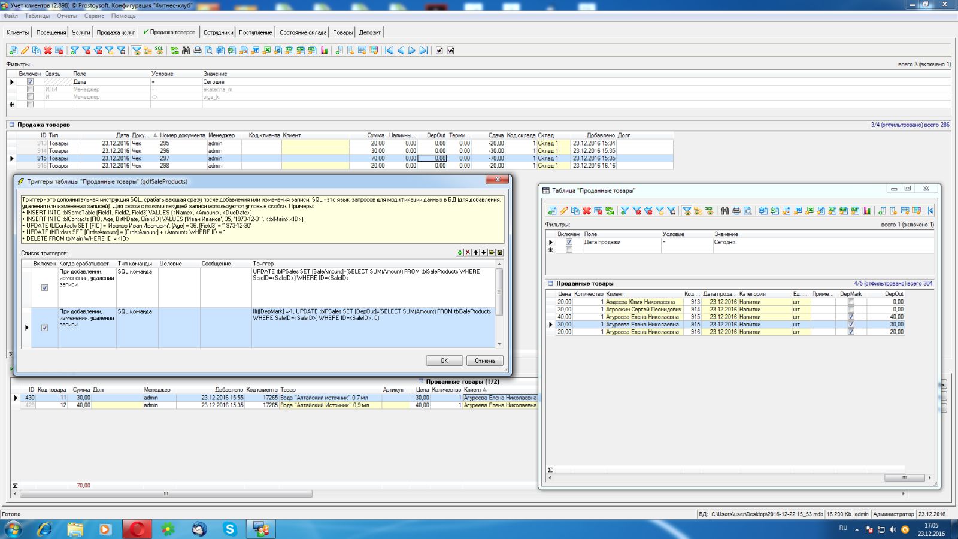This screenshot has height=539, width=958.
Task: Go to last record navigation icon
Action: pyautogui.click(x=423, y=51)
